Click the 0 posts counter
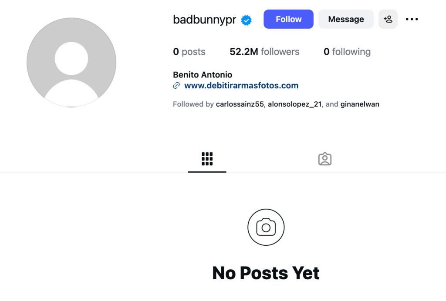The height and width of the screenshot is (301, 446). pyautogui.click(x=189, y=51)
